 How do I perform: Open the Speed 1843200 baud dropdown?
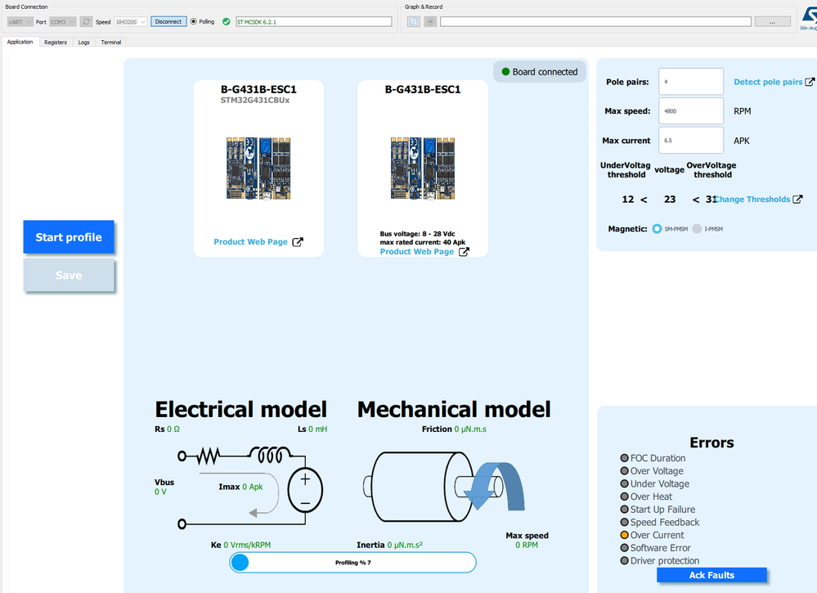(x=130, y=22)
